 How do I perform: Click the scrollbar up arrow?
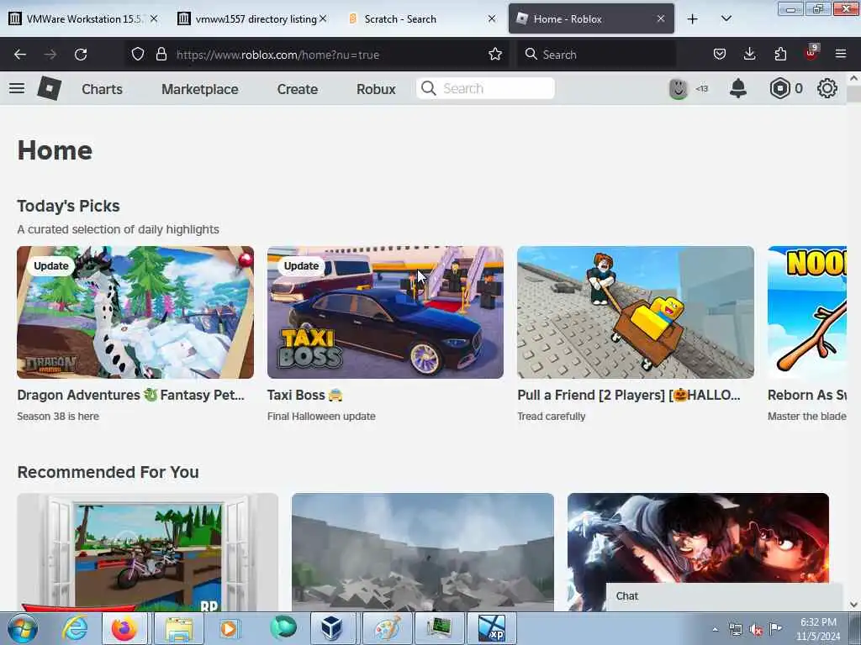tap(853, 78)
